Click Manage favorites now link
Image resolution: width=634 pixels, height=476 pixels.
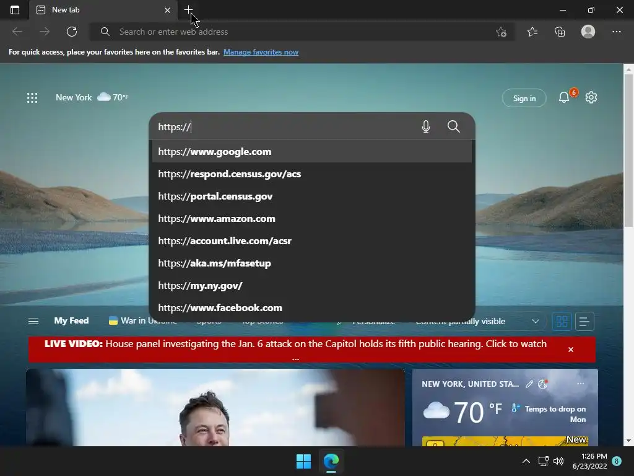[x=261, y=52]
